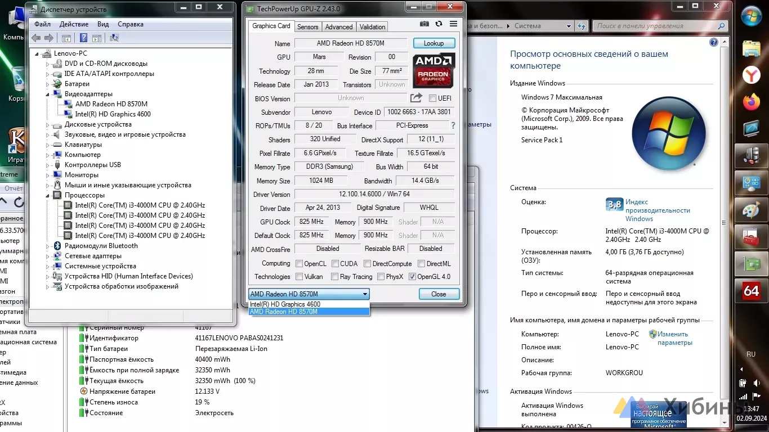The image size is (769, 432).
Task: Click the AMD Radeon Graphics logo
Action: pyautogui.click(x=434, y=70)
